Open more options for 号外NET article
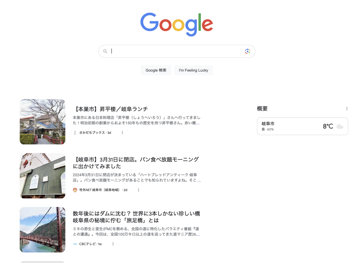The height and width of the screenshot is (263, 356). pos(138,190)
